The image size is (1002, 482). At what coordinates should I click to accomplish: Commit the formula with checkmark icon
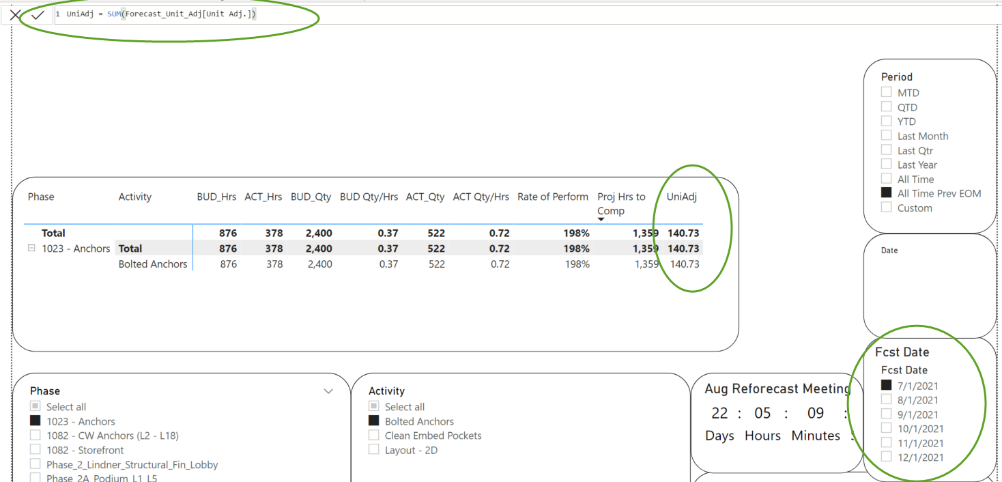[x=38, y=14]
